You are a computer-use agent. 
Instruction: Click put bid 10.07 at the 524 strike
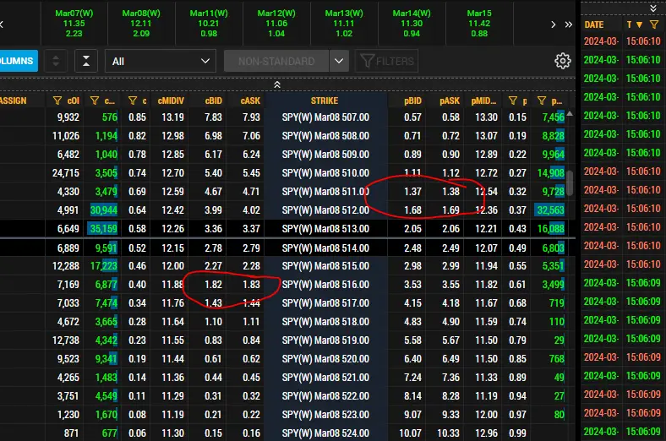[410, 433]
